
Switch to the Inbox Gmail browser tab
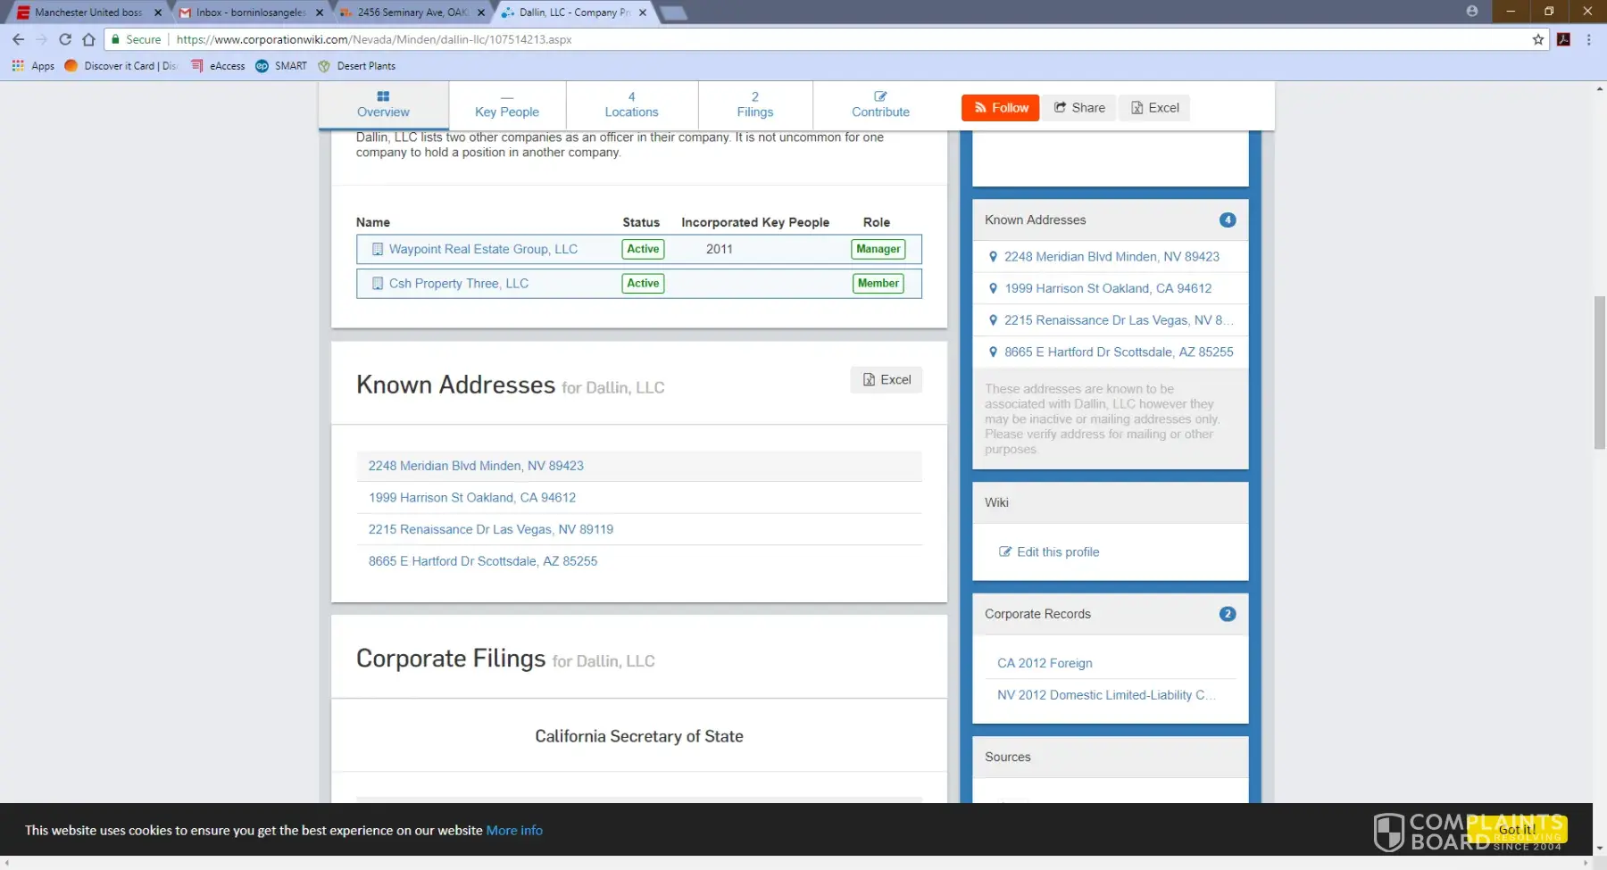click(x=250, y=12)
